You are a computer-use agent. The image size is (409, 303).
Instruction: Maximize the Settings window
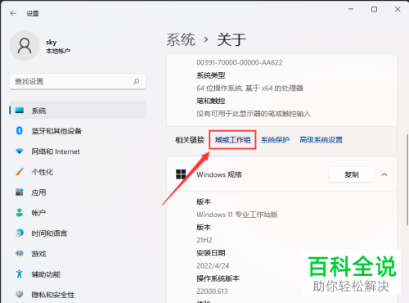(x=374, y=9)
